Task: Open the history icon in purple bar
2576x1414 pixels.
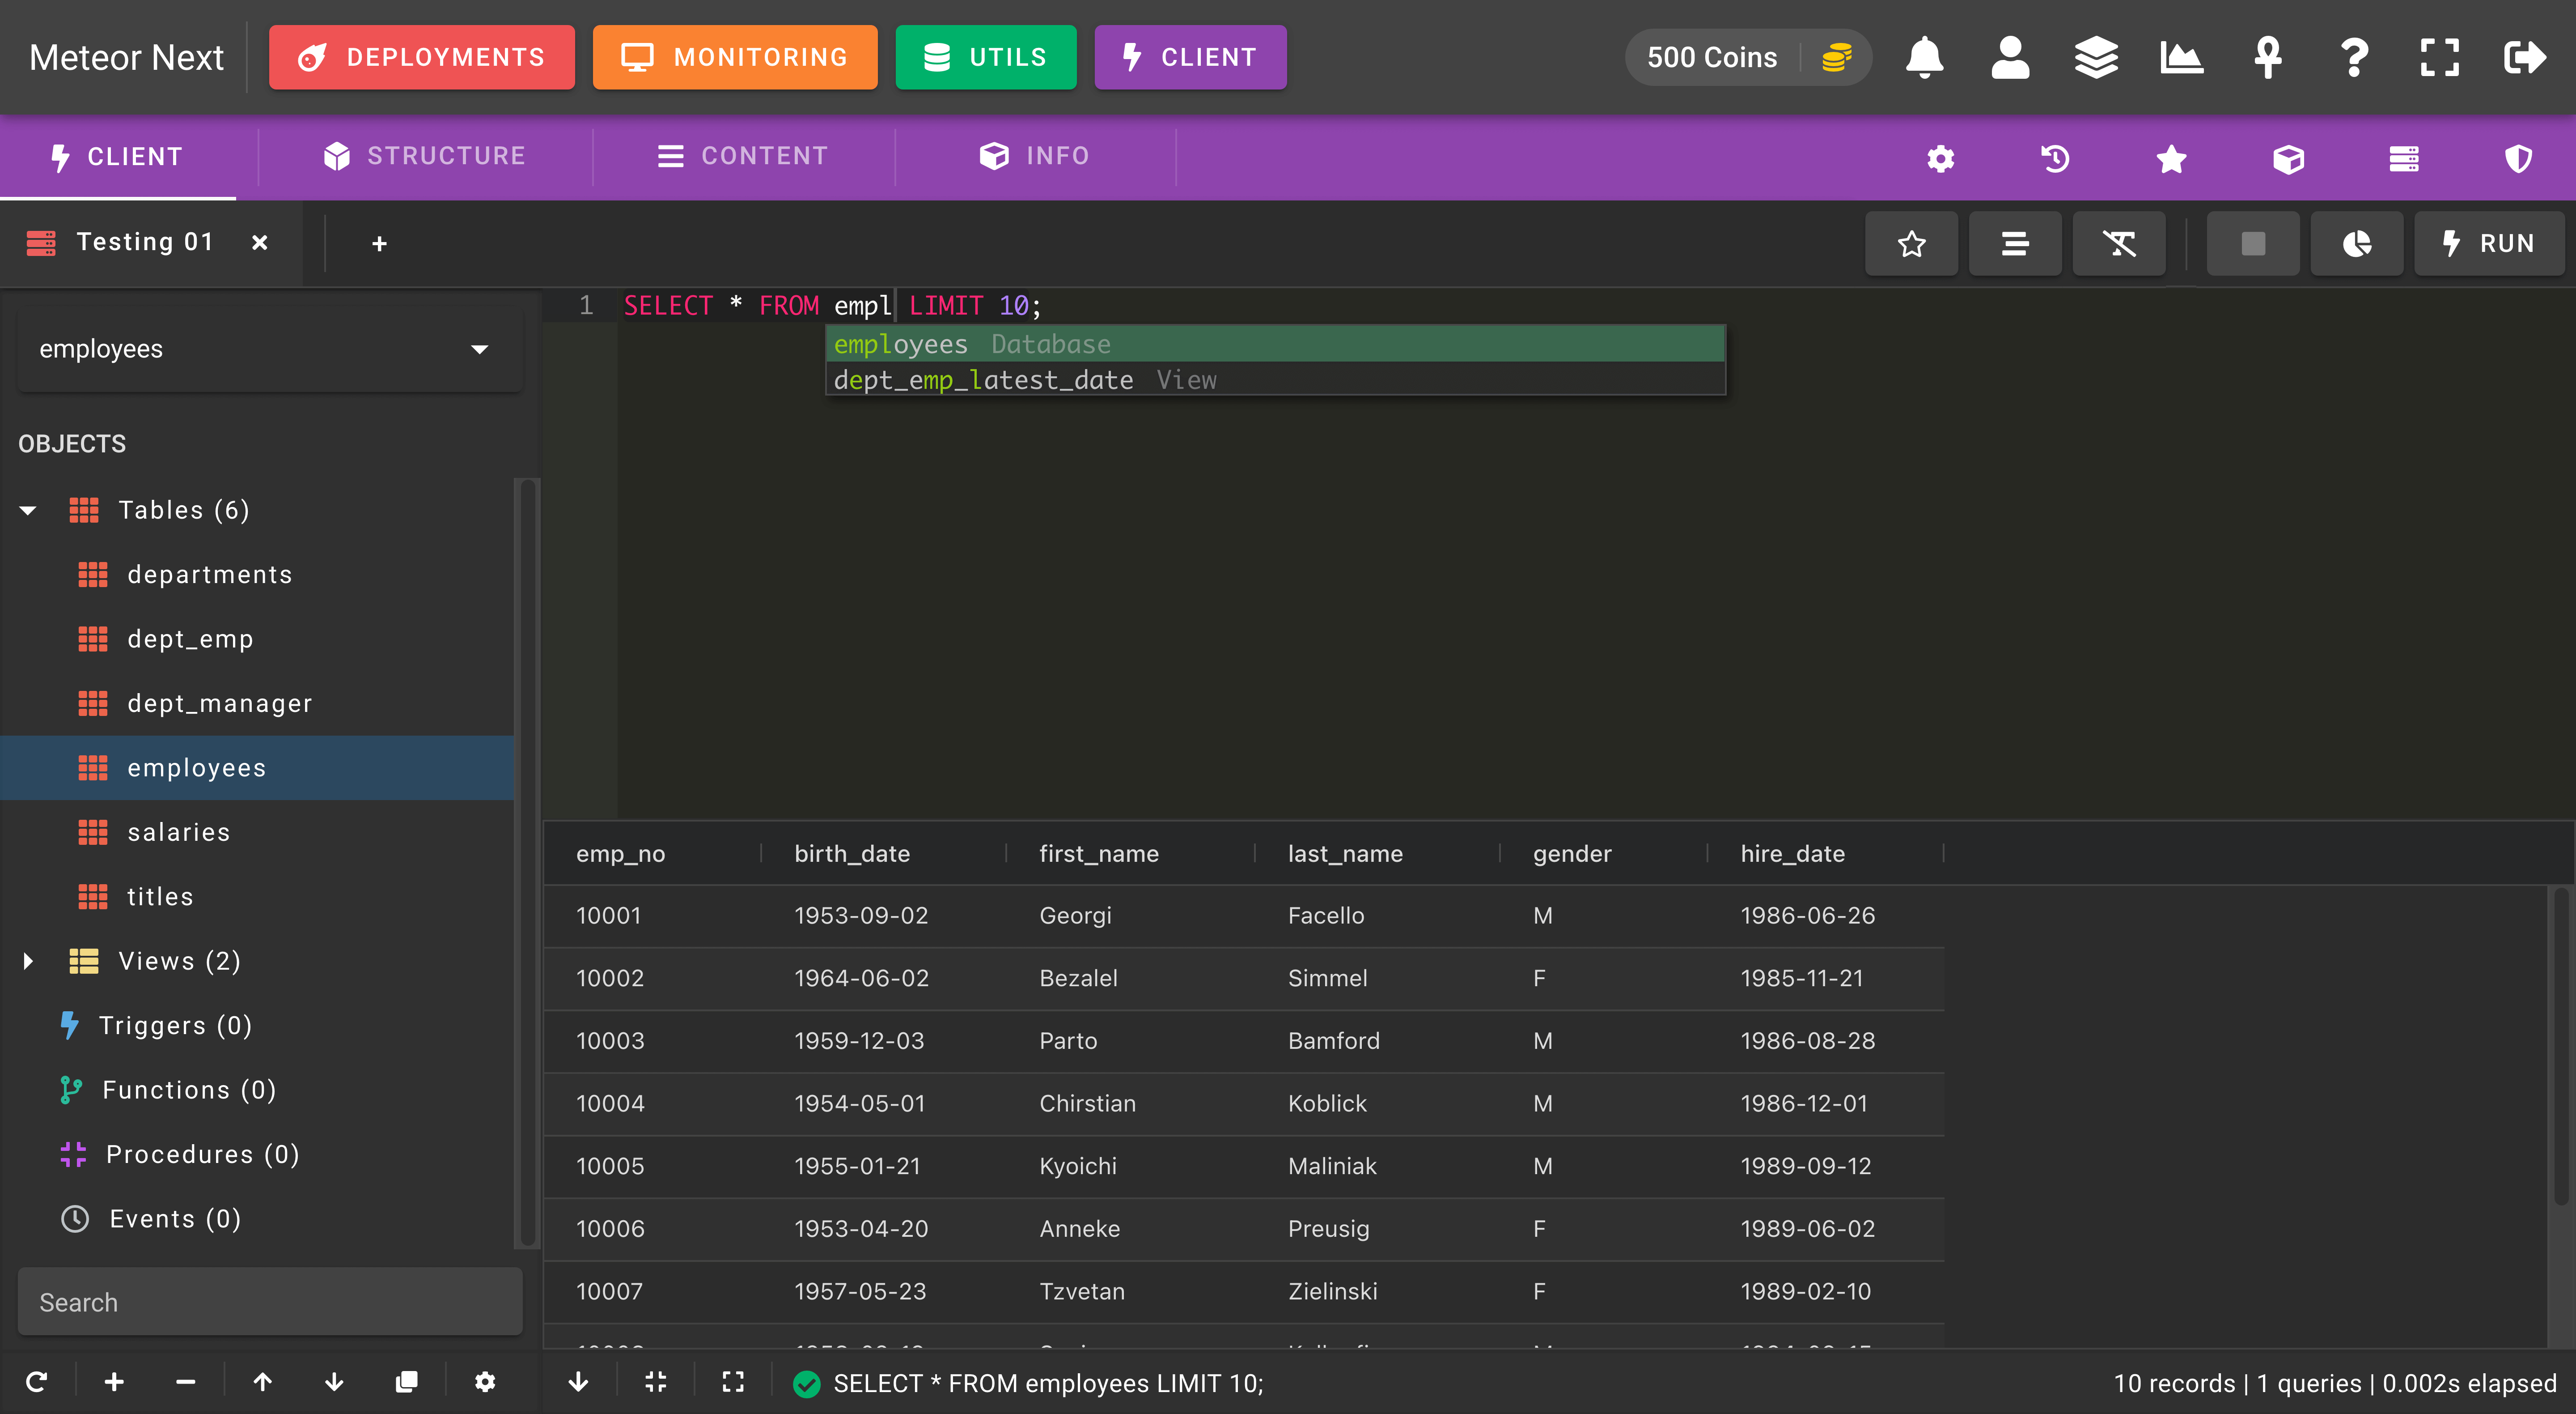Action: (2055, 158)
